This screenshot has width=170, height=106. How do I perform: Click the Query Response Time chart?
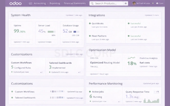click(151, 101)
